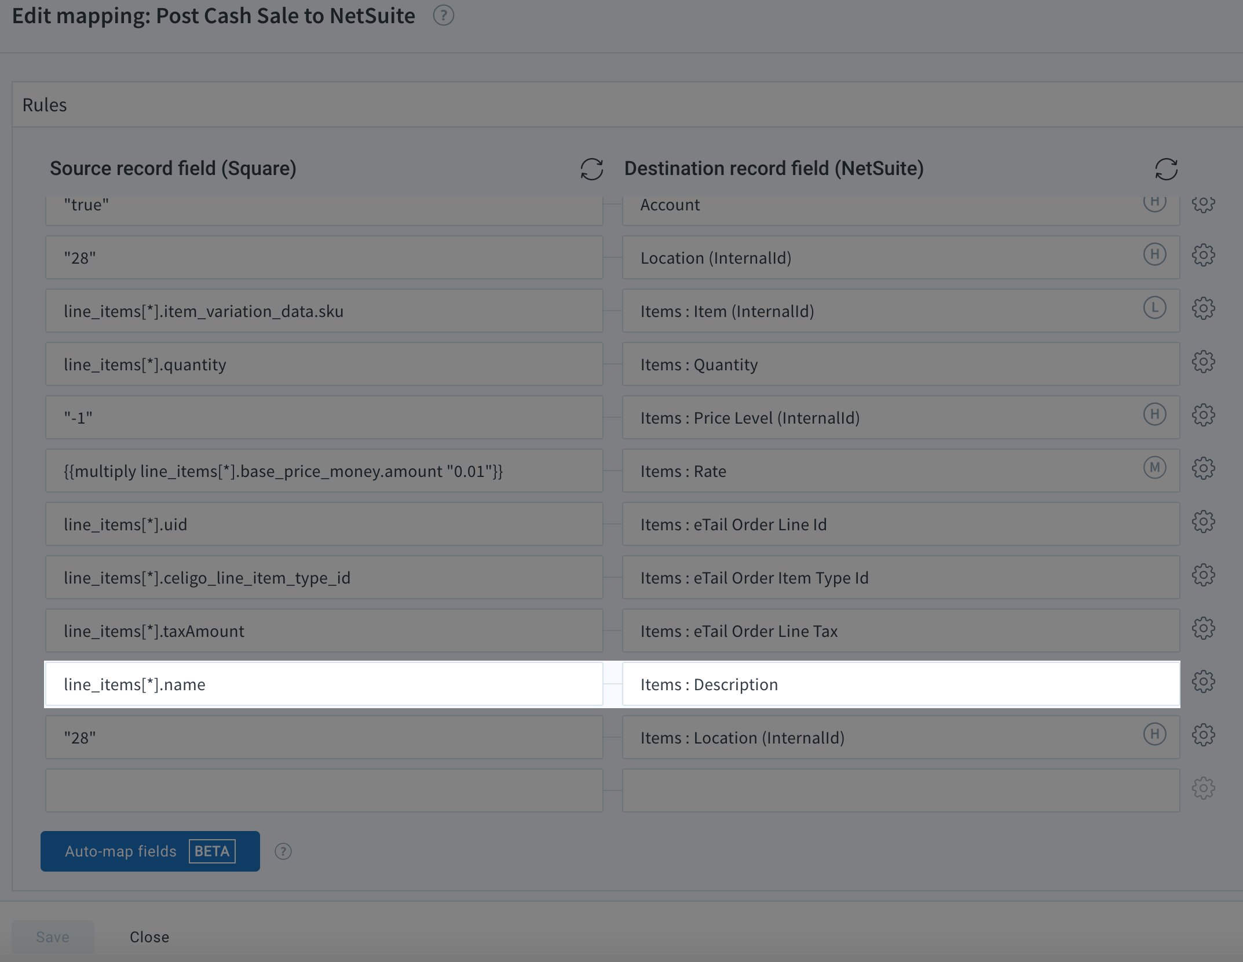Edit destination Items : eTail Order Item Type Id

click(x=901, y=577)
